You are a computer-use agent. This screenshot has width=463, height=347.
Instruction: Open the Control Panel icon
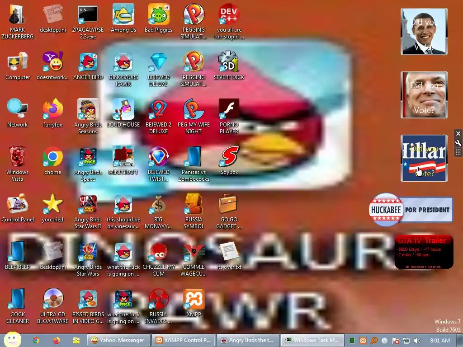18,208
